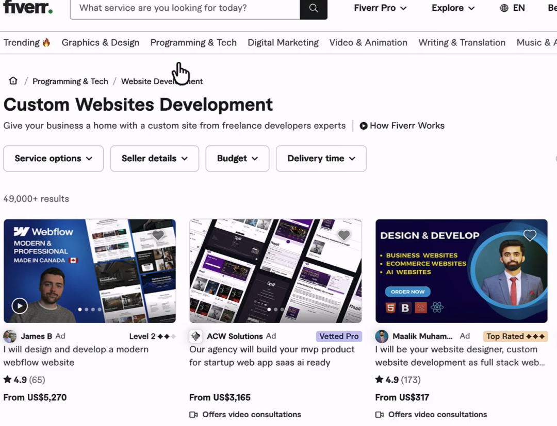557x426 pixels.
Task: Click the Website Development breadcrumb link
Action: [x=162, y=81]
